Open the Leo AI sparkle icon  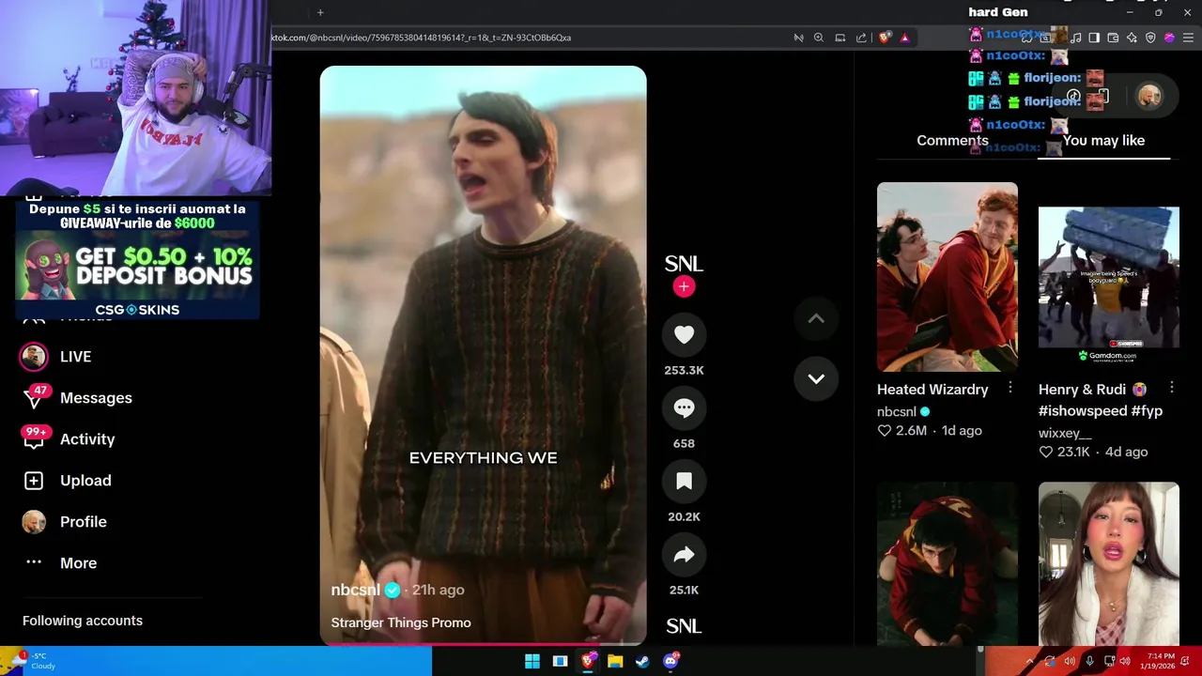1132,38
